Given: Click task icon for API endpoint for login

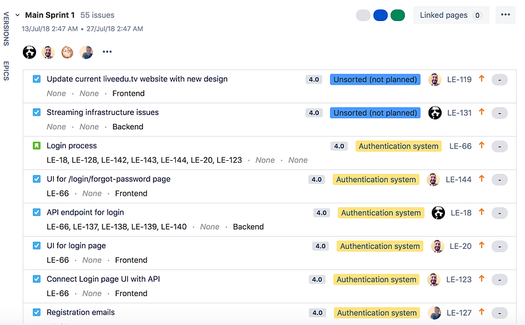Looking at the screenshot, I should pos(37,213).
